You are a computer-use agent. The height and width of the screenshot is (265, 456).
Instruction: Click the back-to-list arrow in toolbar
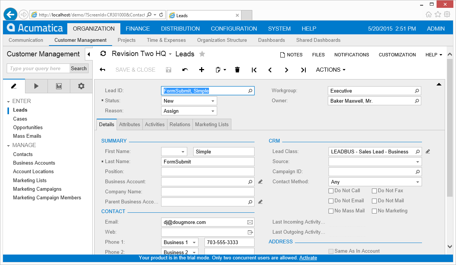(x=102, y=70)
